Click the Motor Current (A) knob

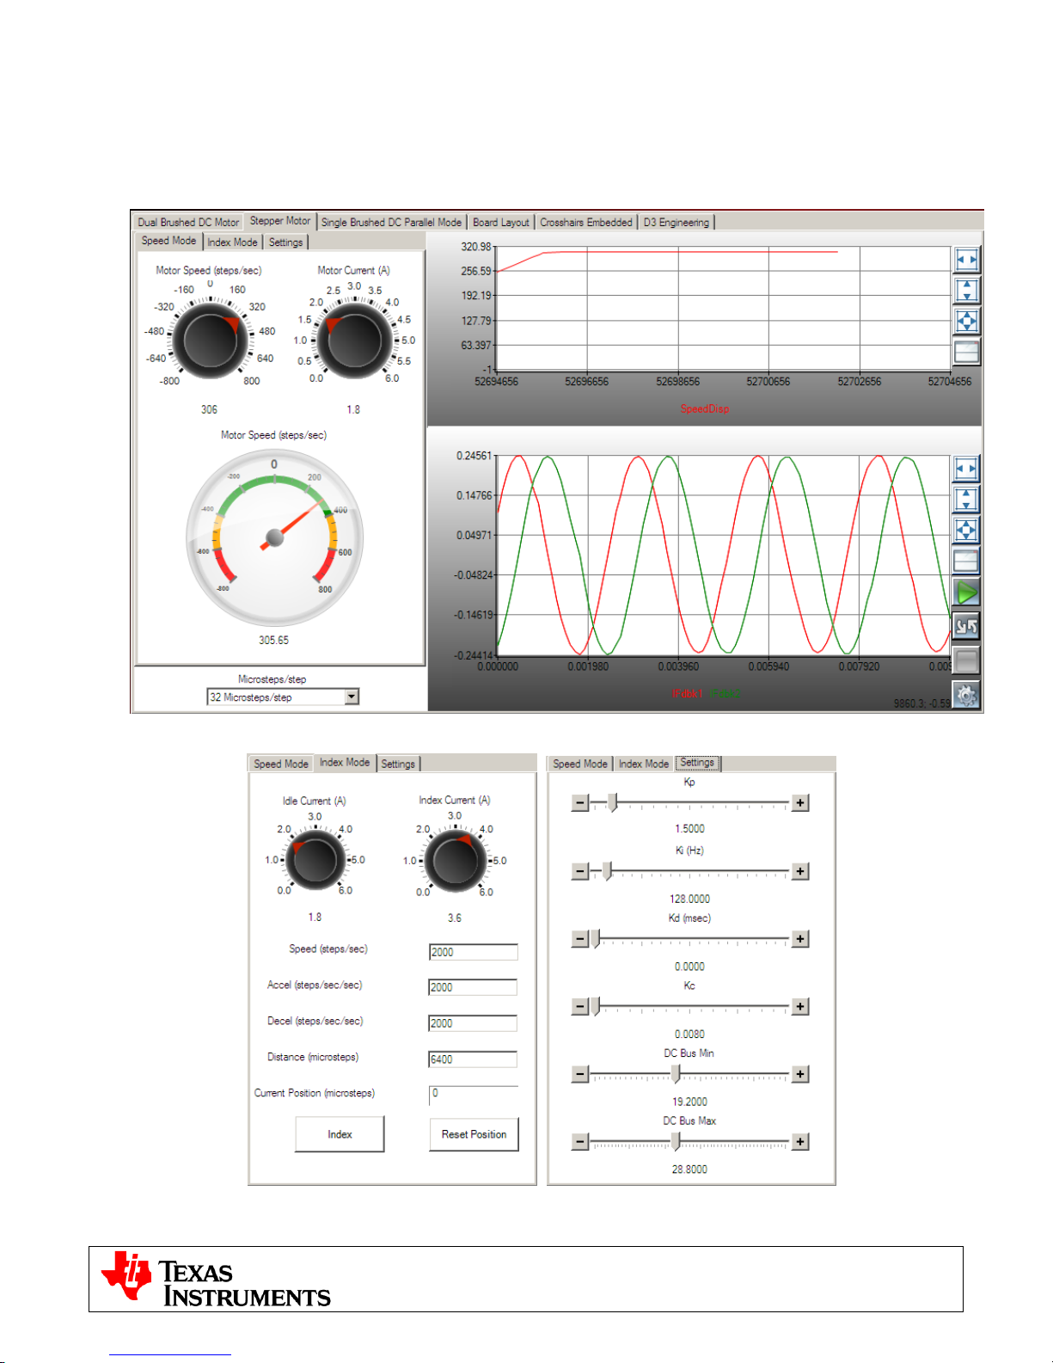pos(353,341)
